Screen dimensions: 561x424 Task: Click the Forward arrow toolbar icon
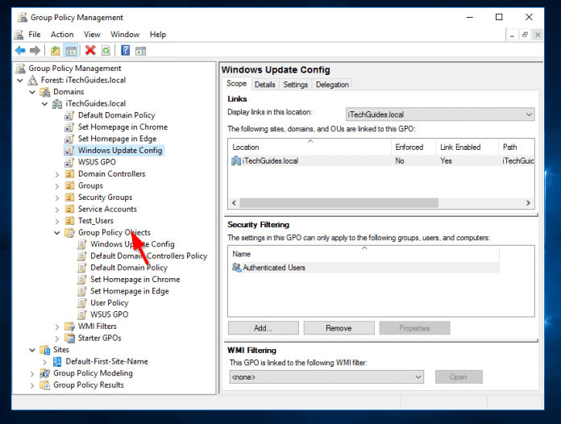[35, 51]
